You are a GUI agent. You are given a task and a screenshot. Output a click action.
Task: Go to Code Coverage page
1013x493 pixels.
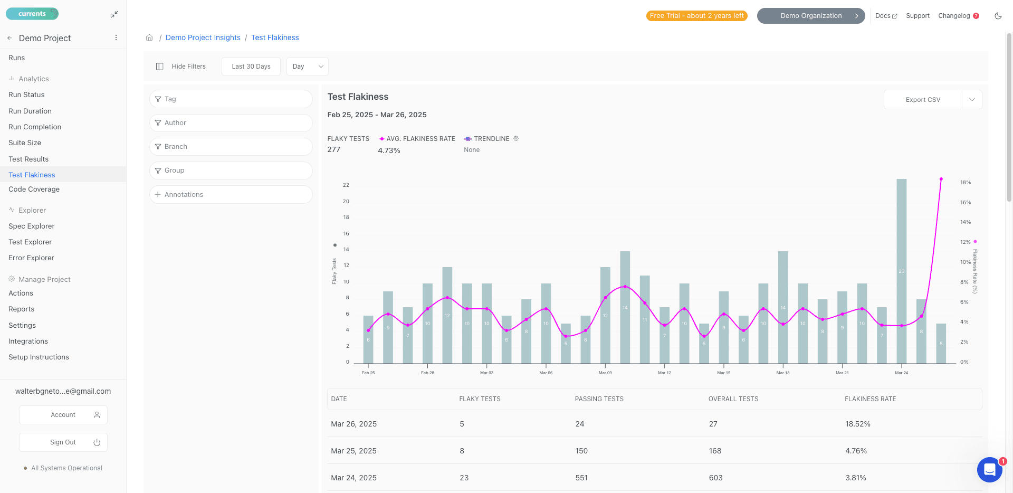coord(34,189)
